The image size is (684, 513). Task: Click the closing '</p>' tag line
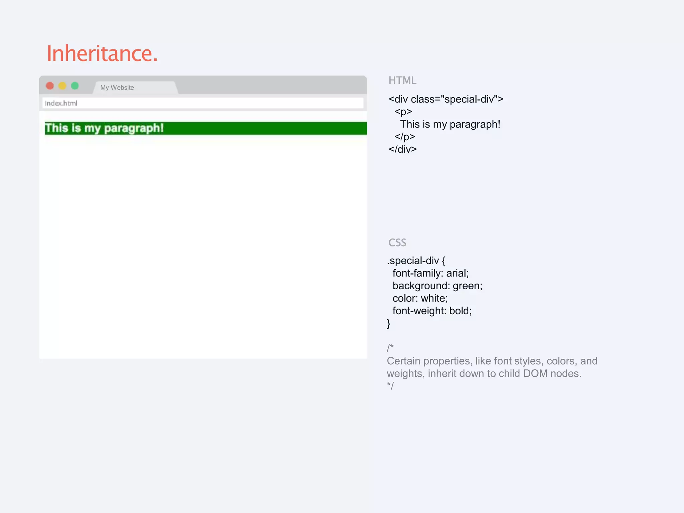404,137
